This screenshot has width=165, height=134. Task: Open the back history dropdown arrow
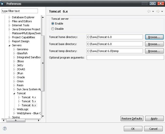coord(153,11)
